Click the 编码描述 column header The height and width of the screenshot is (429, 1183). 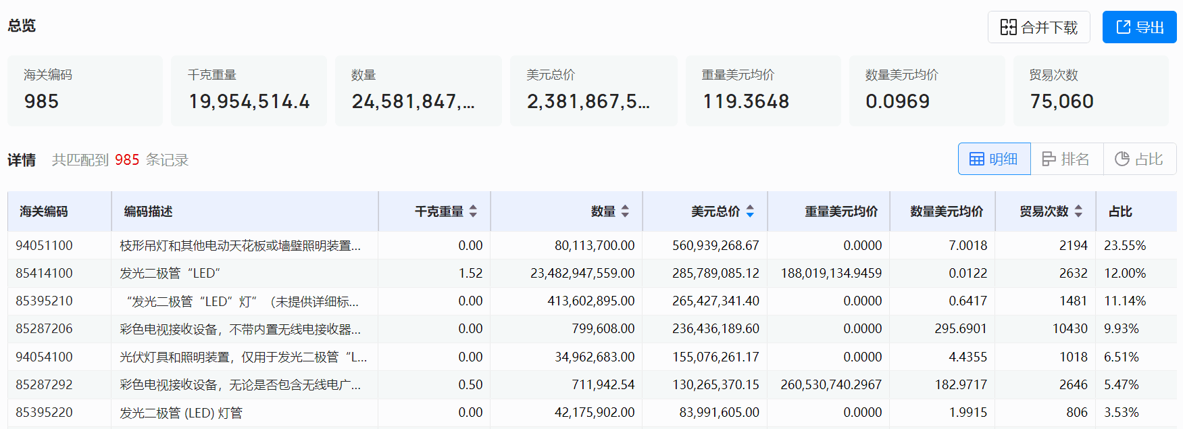(149, 211)
